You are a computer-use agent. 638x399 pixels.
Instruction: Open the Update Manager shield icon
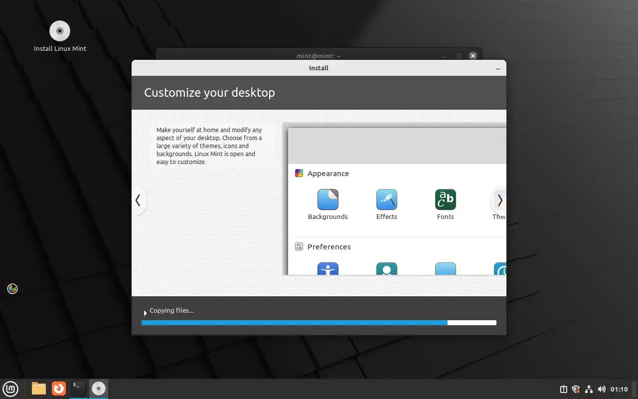point(576,389)
